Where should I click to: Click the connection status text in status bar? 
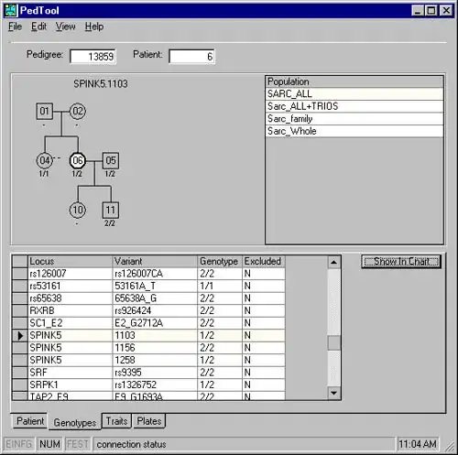131,445
